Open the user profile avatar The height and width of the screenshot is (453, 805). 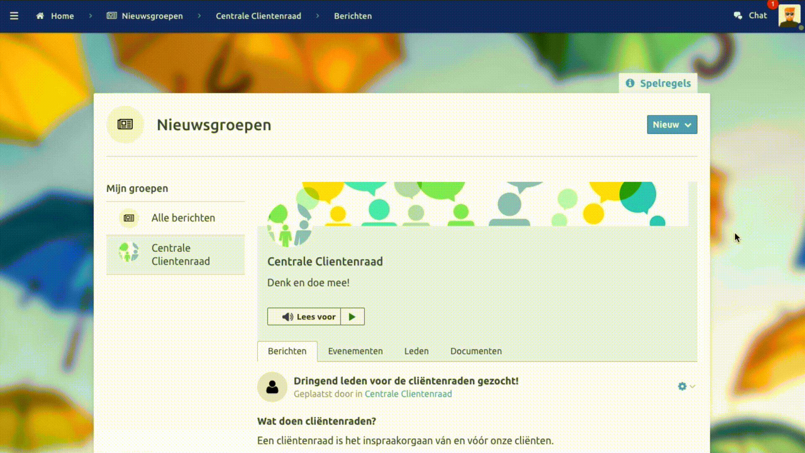(789, 16)
